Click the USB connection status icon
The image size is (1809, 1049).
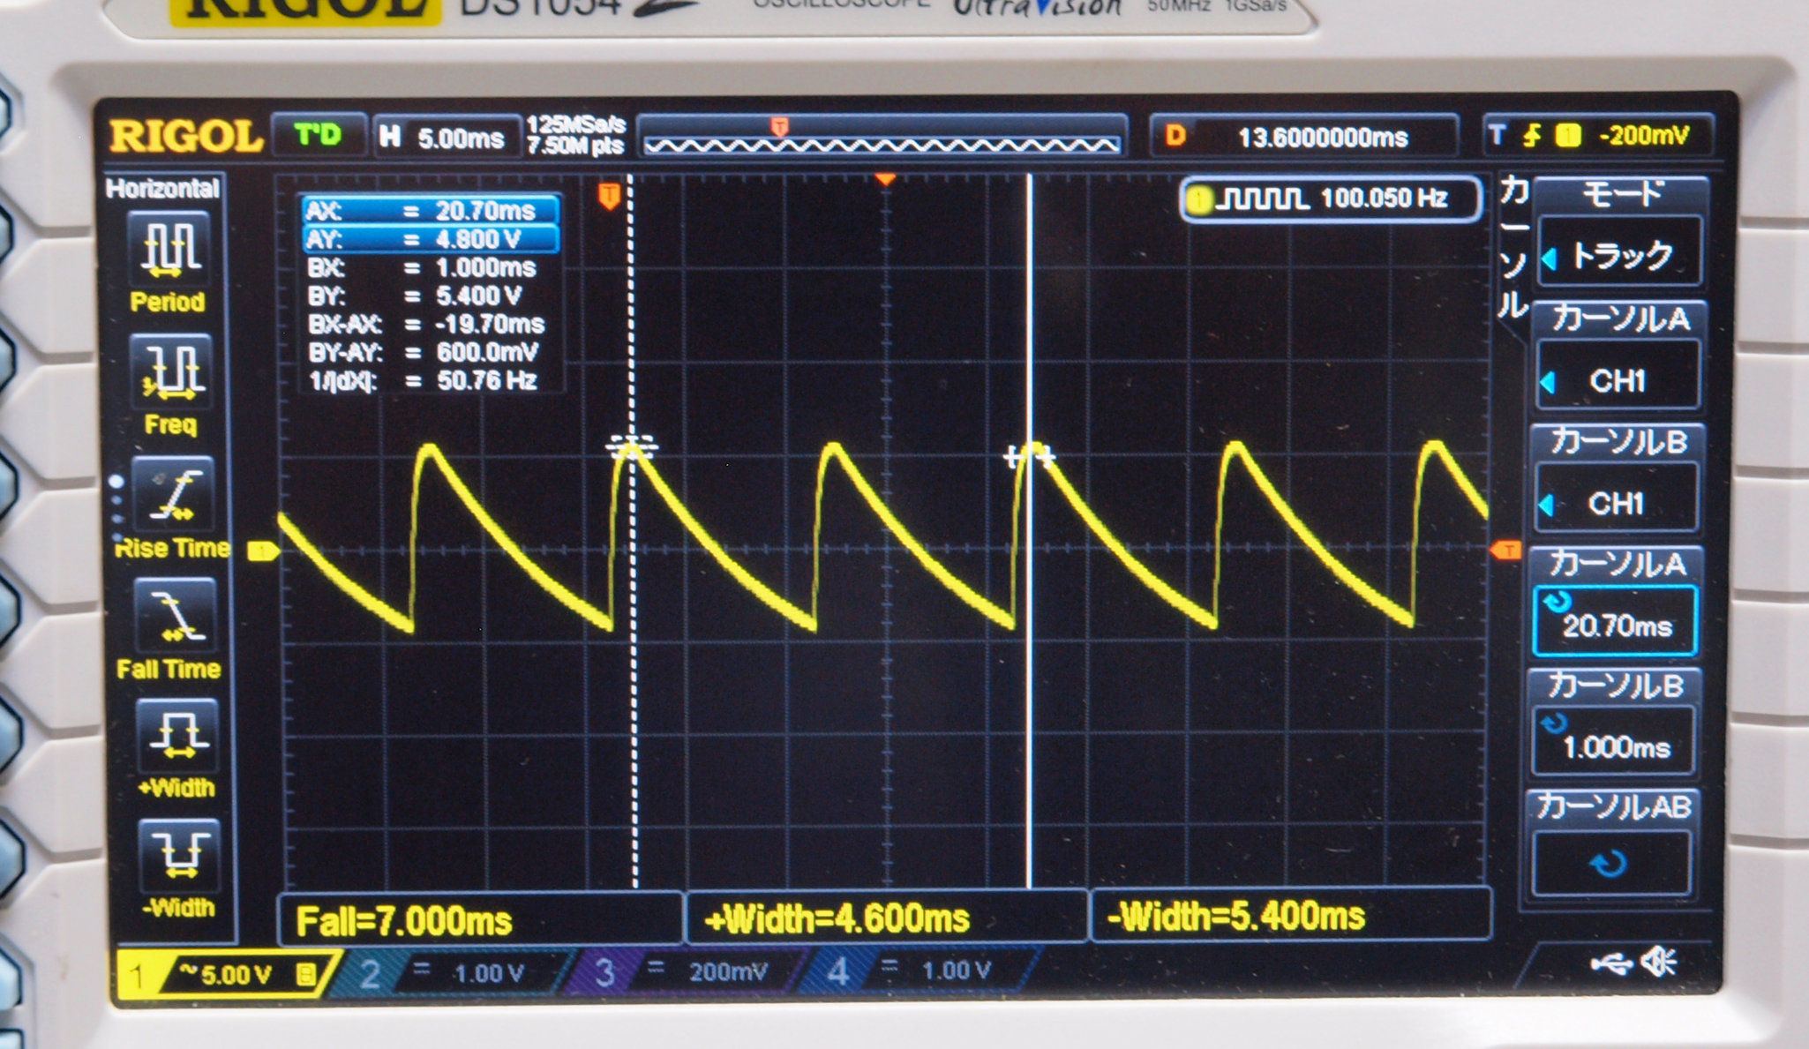click(1611, 963)
